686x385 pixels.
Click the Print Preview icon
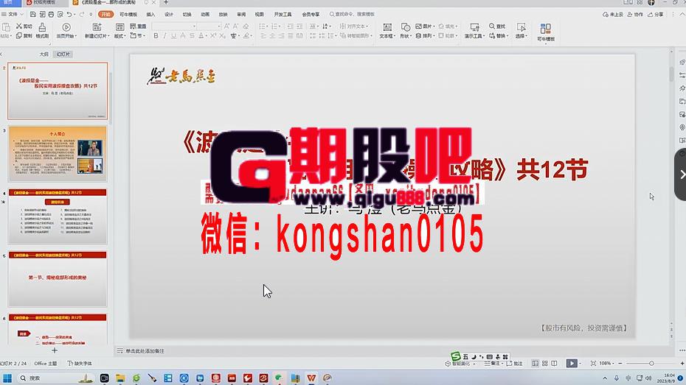click(x=60, y=15)
